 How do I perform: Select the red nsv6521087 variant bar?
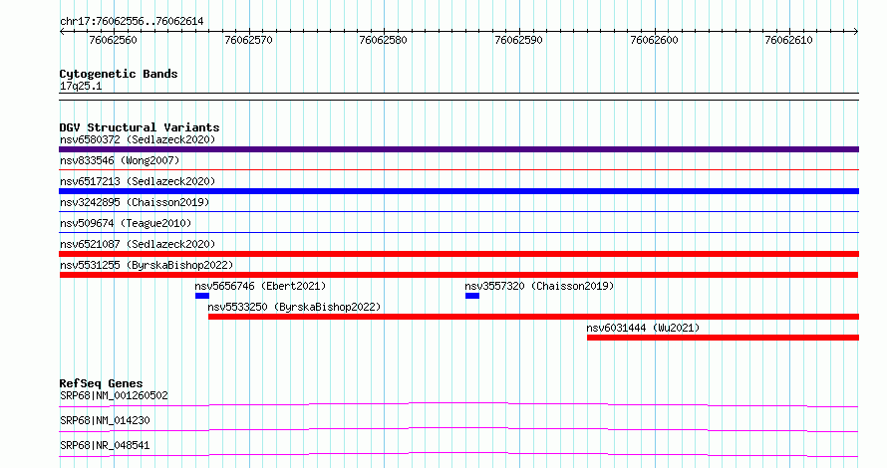click(458, 254)
